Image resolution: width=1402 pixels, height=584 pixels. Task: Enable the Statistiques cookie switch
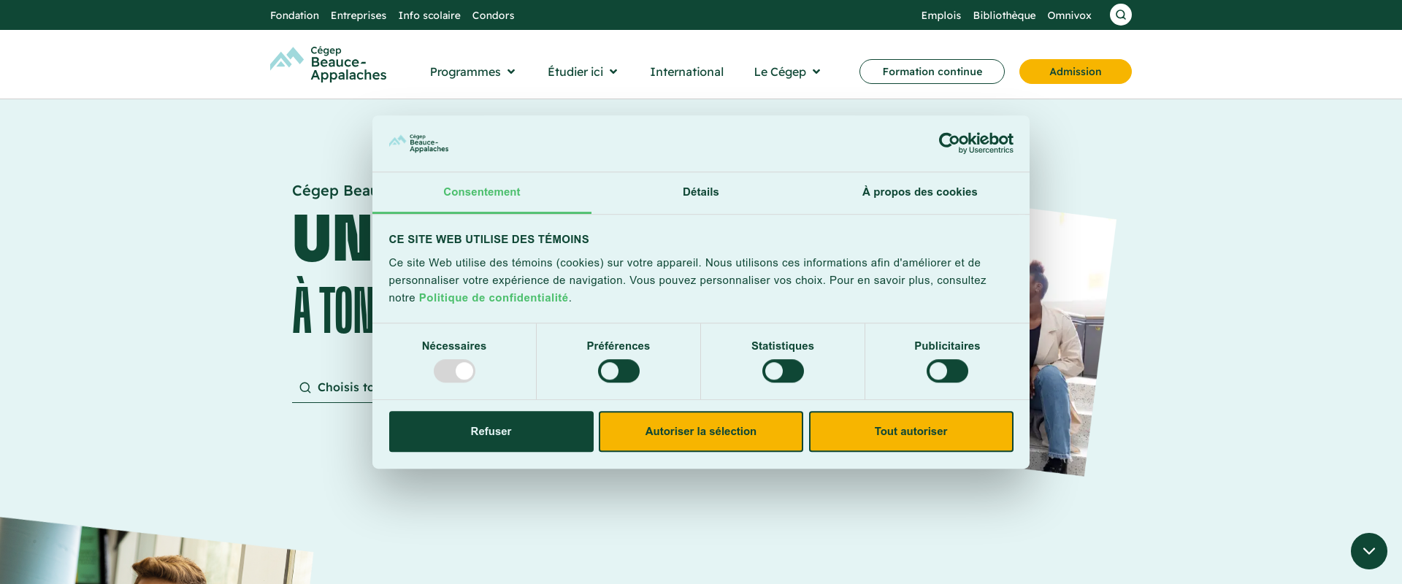click(783, 372)
